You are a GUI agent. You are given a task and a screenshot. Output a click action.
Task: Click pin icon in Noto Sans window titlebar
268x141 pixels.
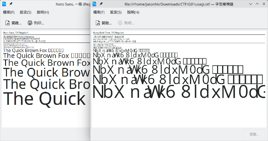point(11,4)
